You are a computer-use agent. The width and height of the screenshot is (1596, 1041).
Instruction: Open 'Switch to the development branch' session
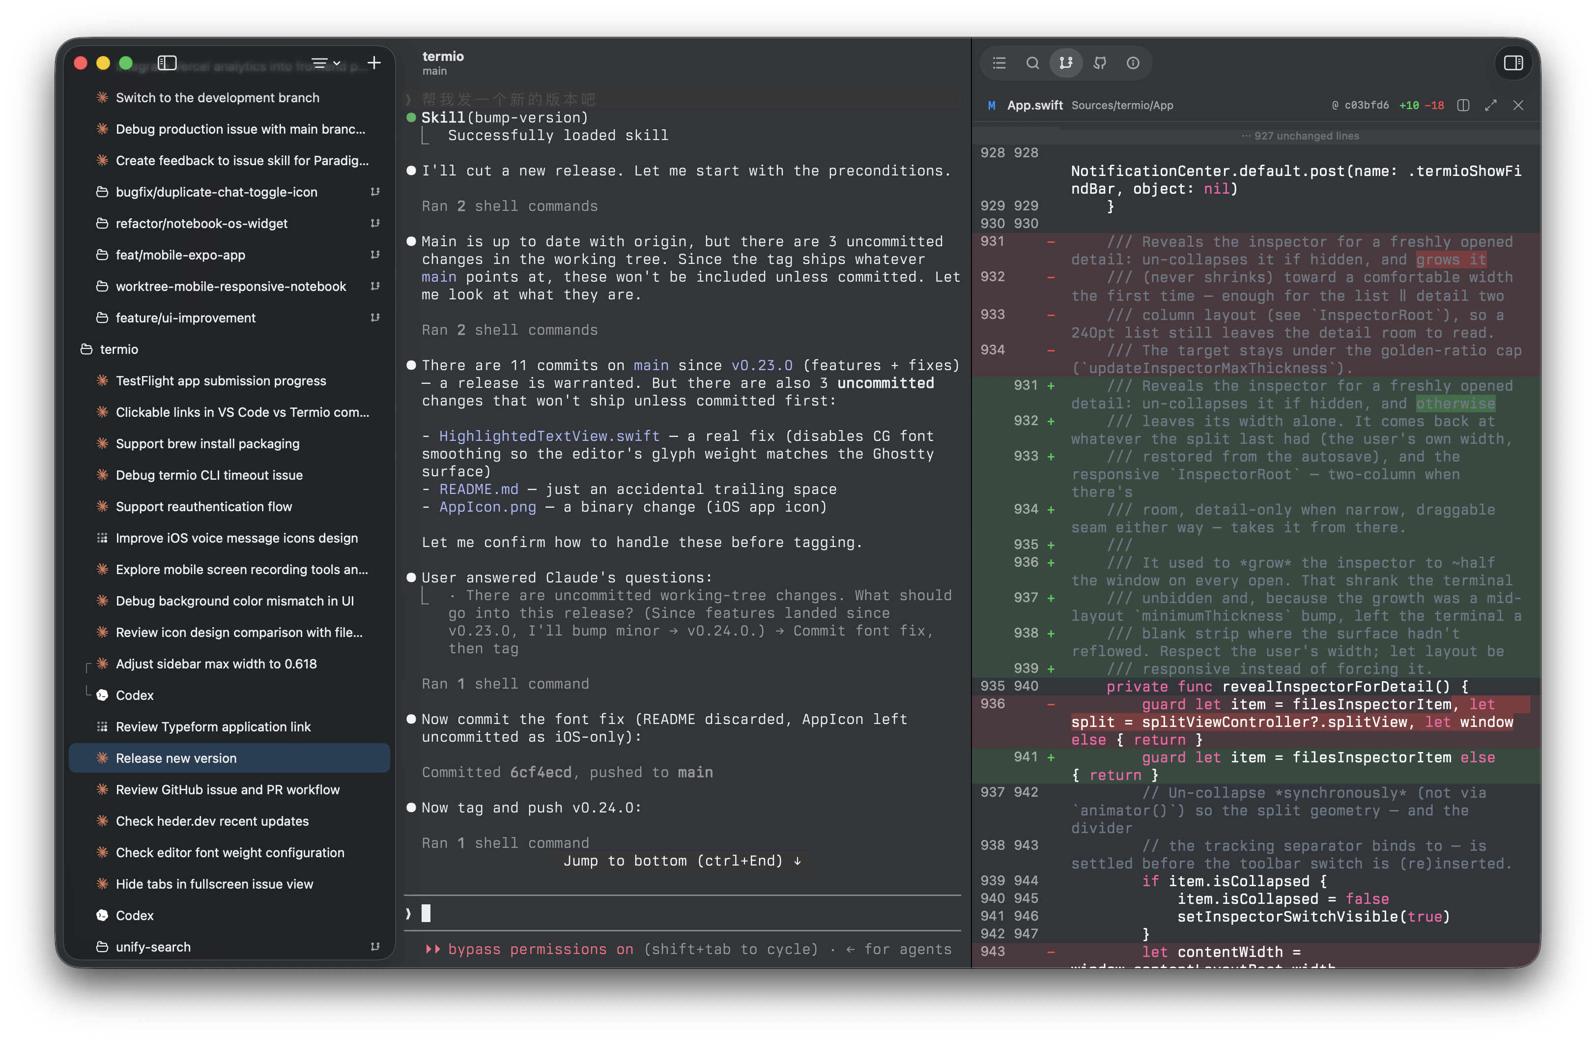point(229,98)
